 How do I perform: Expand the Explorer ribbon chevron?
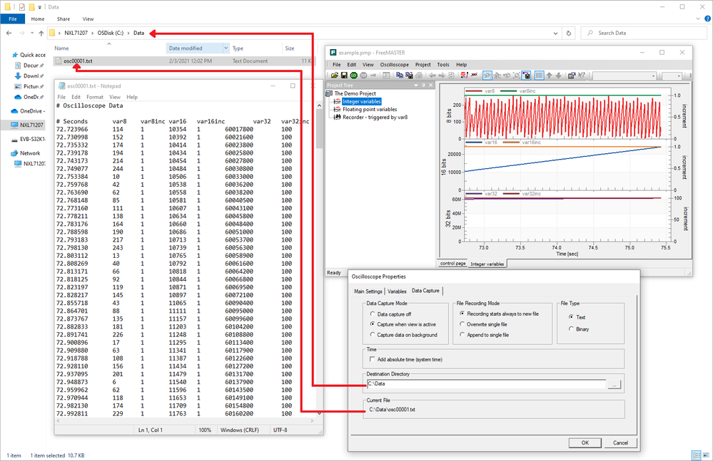pyautogui.click(x=698, y=19)
